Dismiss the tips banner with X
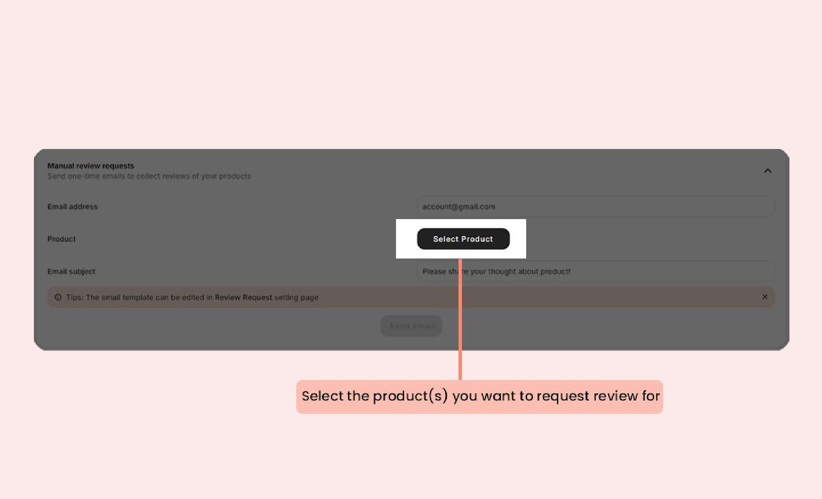Image resolution: width=822 pixels, height=499 pixels. (765, 297)
